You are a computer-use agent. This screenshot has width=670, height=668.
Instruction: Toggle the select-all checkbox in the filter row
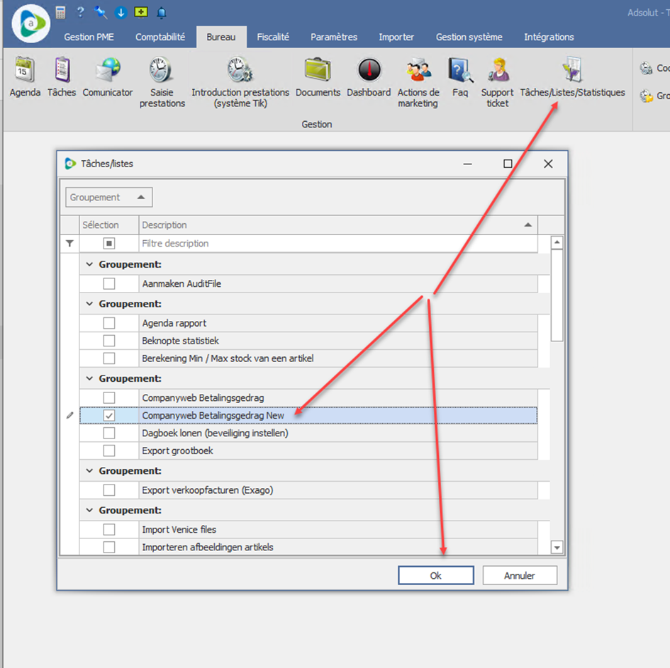[109, 243]
